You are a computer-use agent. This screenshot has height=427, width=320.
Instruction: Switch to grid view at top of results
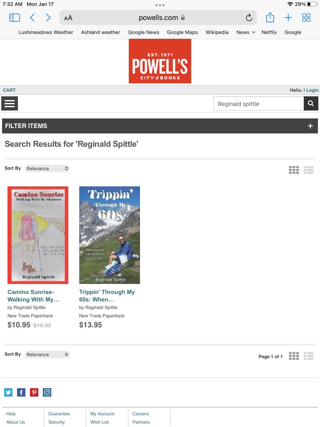294,170
